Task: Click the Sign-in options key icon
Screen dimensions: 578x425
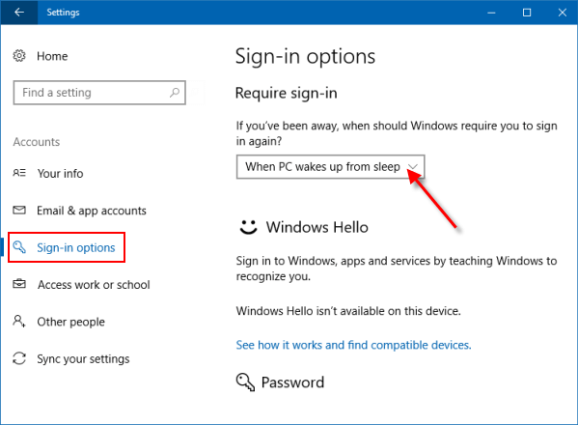Action: [x=19, y=247]
